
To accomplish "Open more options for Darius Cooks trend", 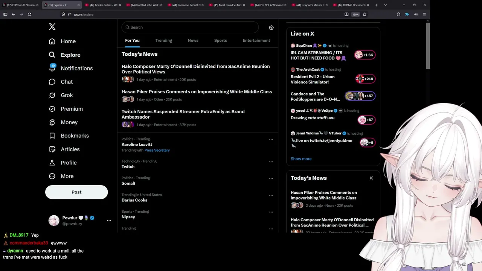I will [x=271, y=195].
